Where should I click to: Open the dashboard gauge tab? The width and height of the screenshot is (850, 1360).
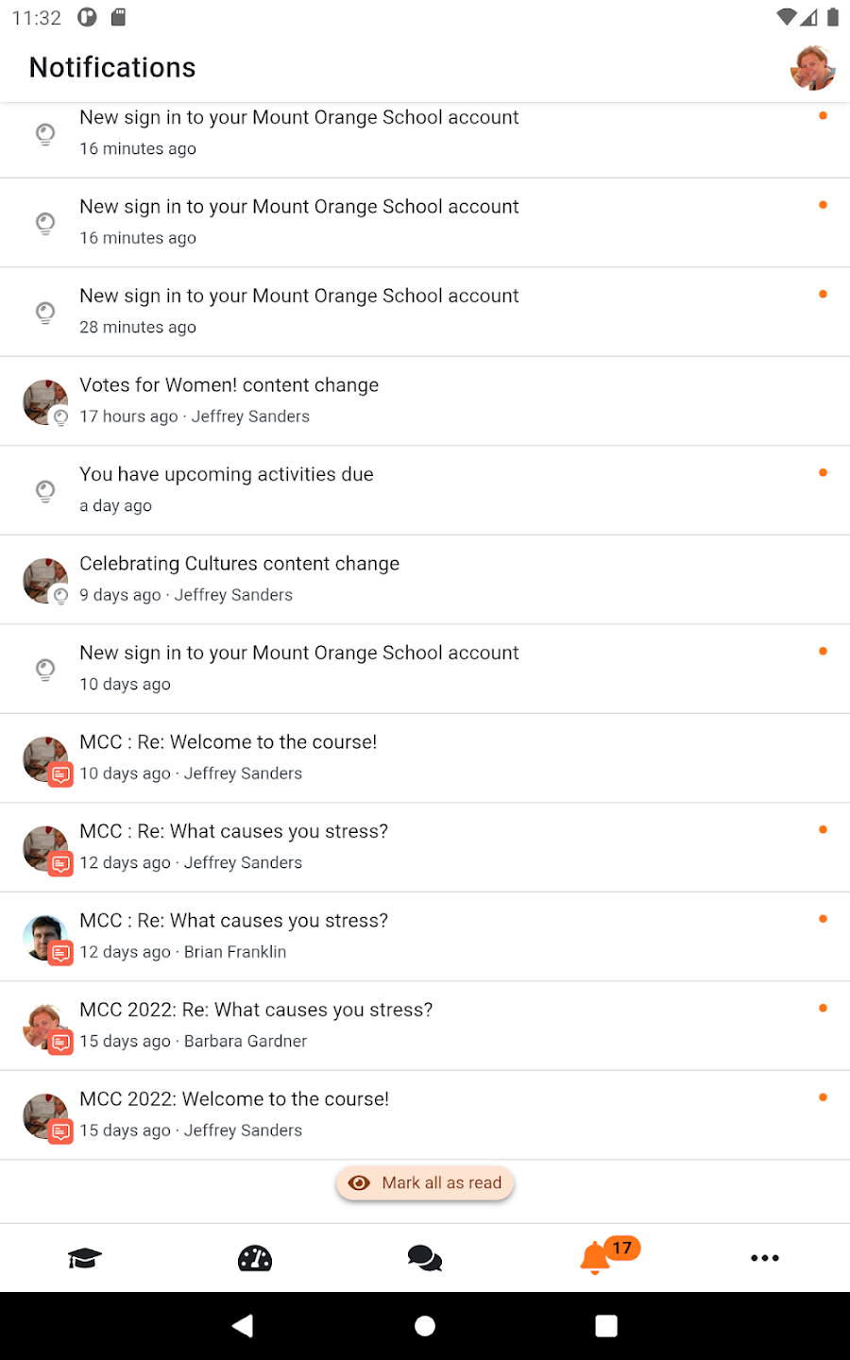[255, 1258]
